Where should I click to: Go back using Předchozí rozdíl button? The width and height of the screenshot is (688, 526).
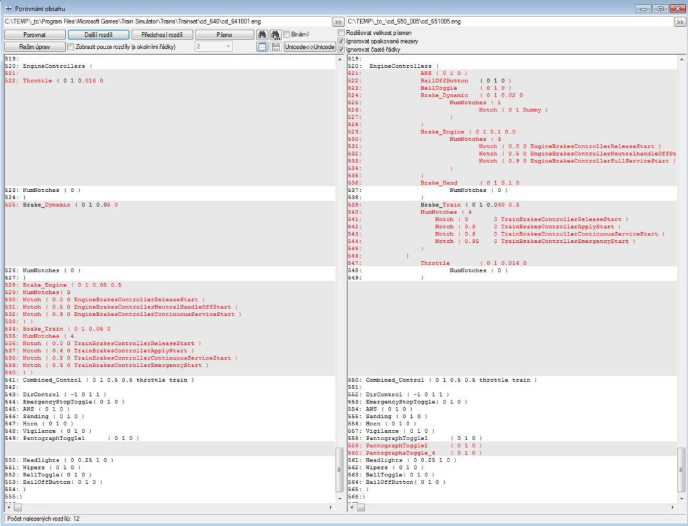[162, 34]
